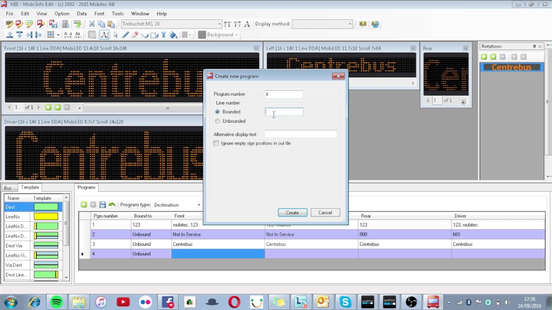This screenshot has width=552, height=310.
Task: Click the decrease character spacing icon
Action: pos(78,35)
